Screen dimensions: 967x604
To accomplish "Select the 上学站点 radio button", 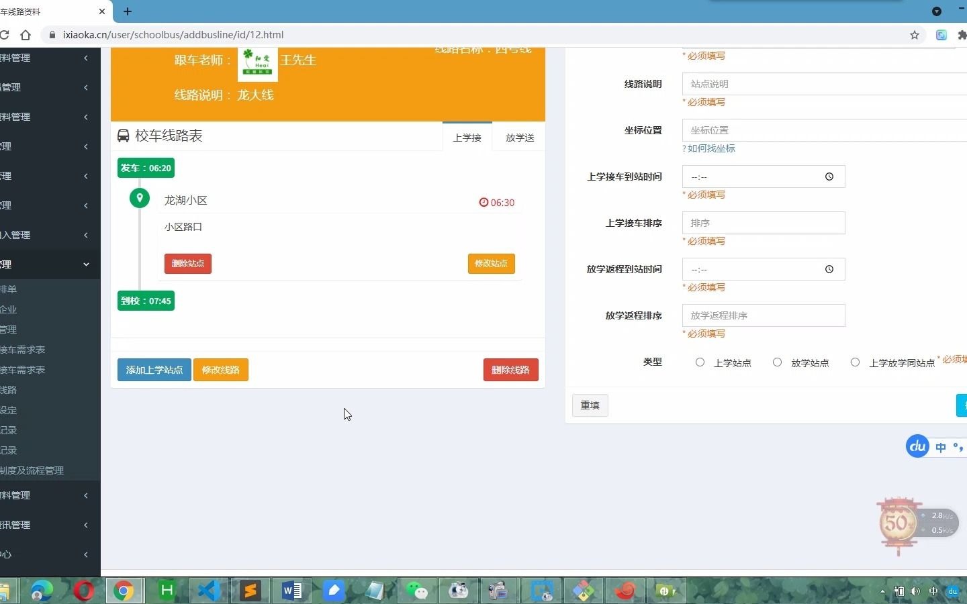I will tap(700, 362).
